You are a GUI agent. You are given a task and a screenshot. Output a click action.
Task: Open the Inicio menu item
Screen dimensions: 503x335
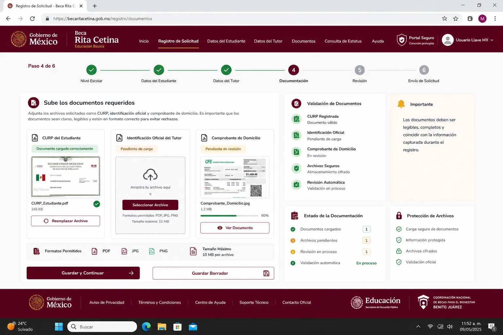pyautogui.click(x=144, y=41)
